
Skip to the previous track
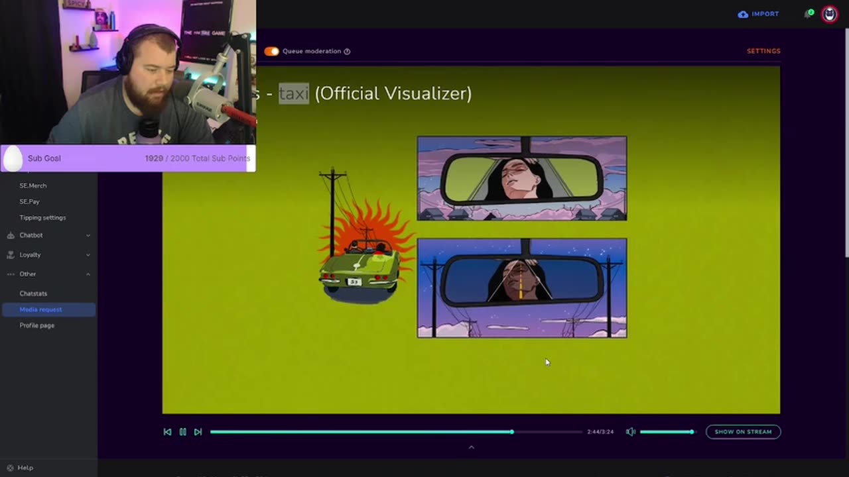coord(167,432)
